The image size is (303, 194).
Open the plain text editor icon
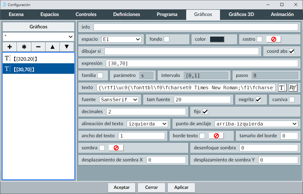pyautogui.click(x=282, y=87)
